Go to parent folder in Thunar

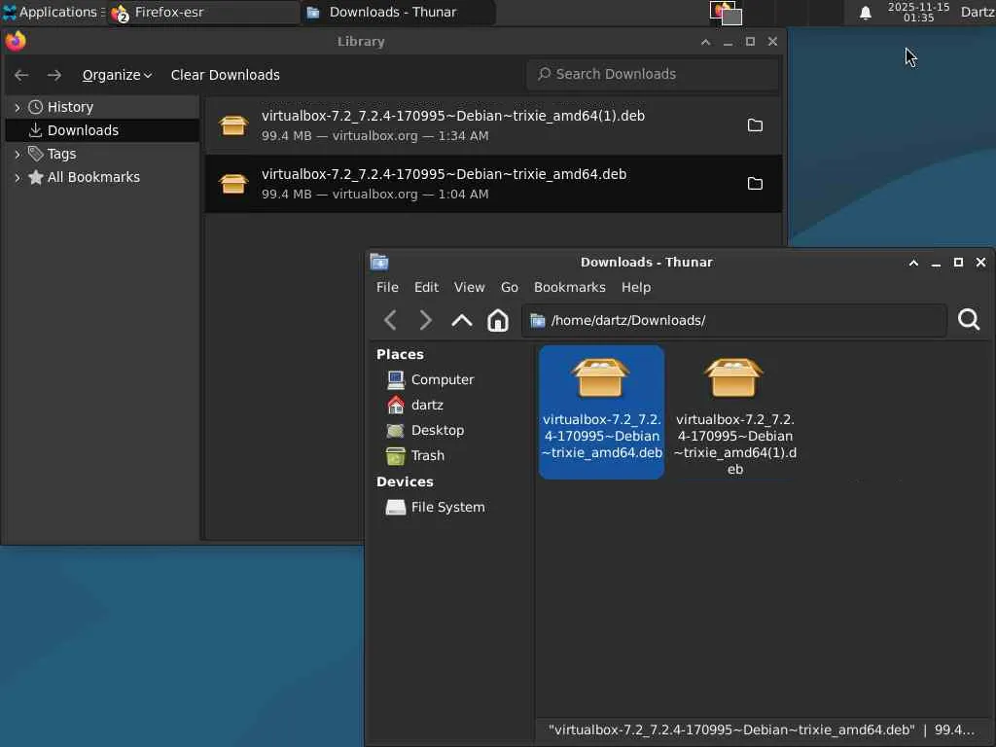(x=462, y=320)
